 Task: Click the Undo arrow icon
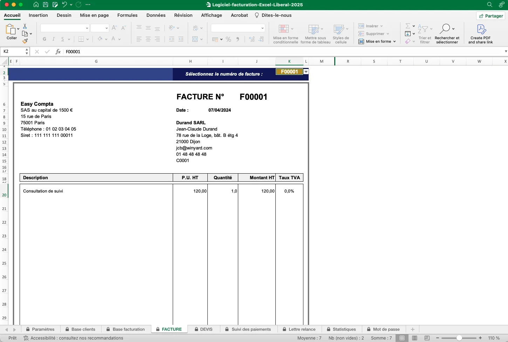point(64,5)
